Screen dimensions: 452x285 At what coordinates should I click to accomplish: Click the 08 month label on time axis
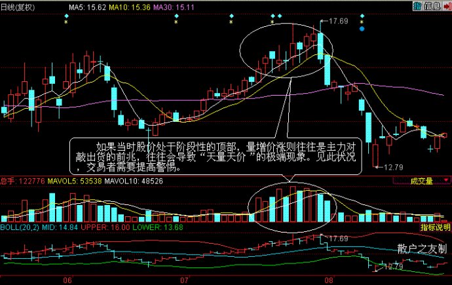329,280
